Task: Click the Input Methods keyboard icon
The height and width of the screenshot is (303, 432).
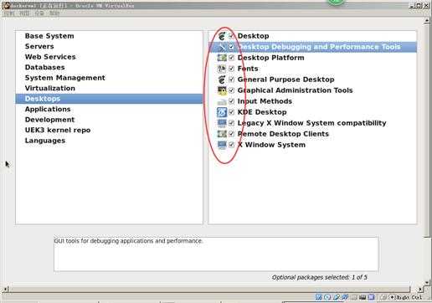Action: coord(222,102)
